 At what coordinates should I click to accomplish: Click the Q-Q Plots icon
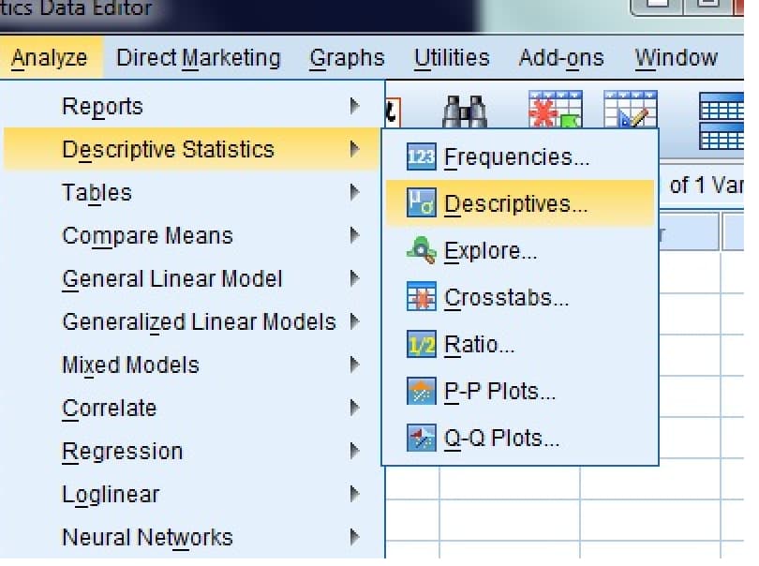click(x=421, y=438)
